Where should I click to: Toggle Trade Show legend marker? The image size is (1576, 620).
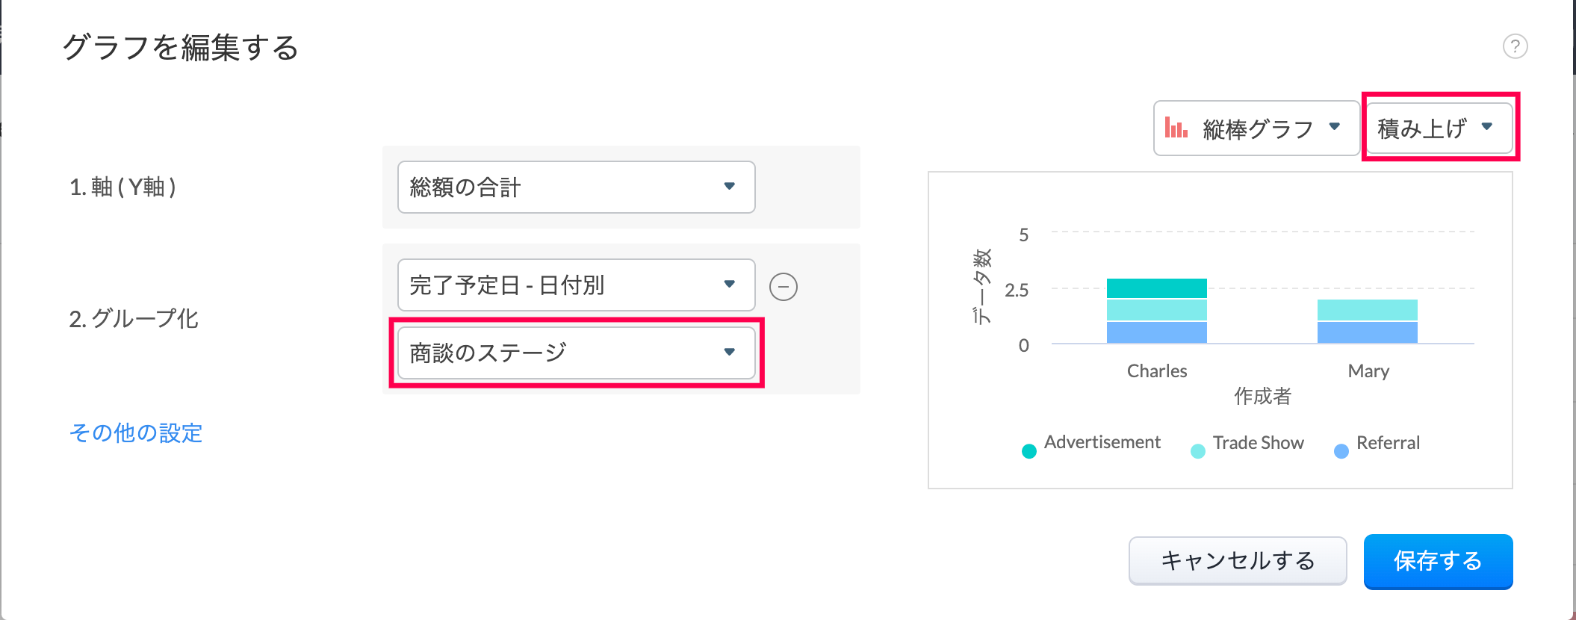pyautogui.click(x=1198, y=450)
